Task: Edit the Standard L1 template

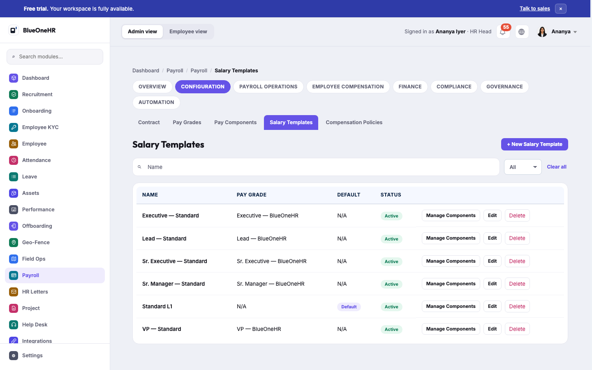Action: 492,306
